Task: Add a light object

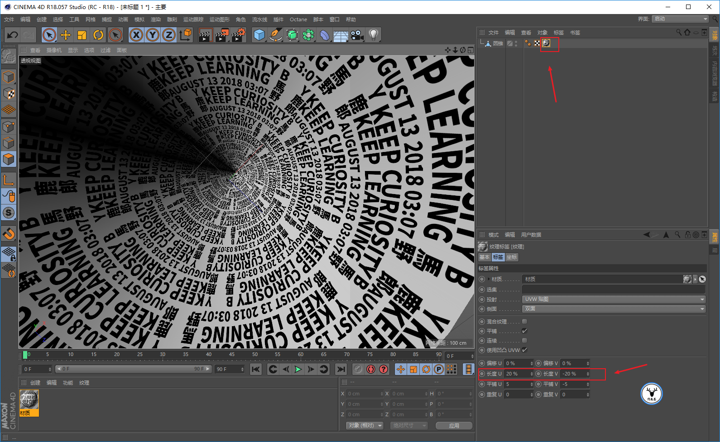Action: click(373, 35)
